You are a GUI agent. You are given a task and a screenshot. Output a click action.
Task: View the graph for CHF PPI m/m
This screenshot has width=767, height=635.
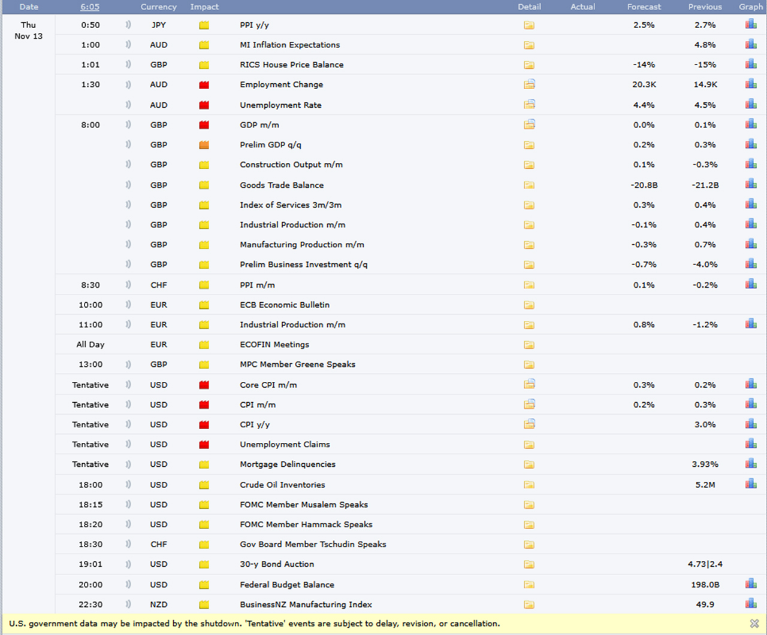[750, 285]
